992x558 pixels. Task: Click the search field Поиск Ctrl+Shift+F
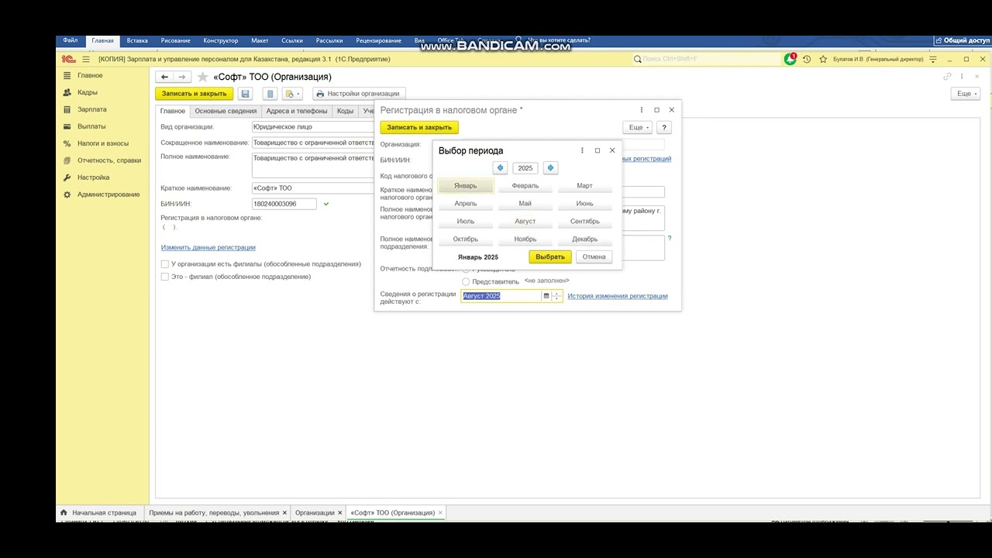[x=705, y=59]
